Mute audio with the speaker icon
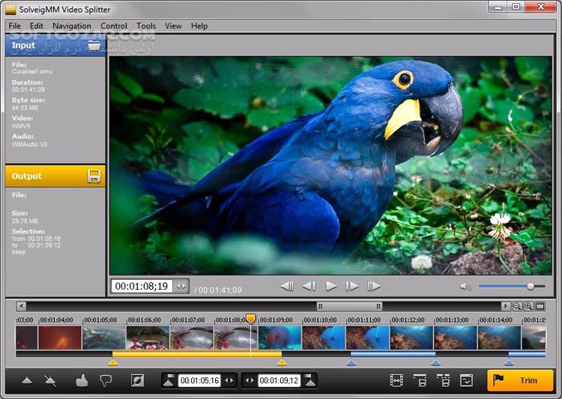562x399 pixels. pyautogui.click(x=466, y=286)
